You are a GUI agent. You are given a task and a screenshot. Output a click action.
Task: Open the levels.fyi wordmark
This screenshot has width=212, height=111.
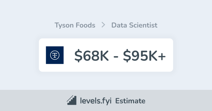pos(96,101)
